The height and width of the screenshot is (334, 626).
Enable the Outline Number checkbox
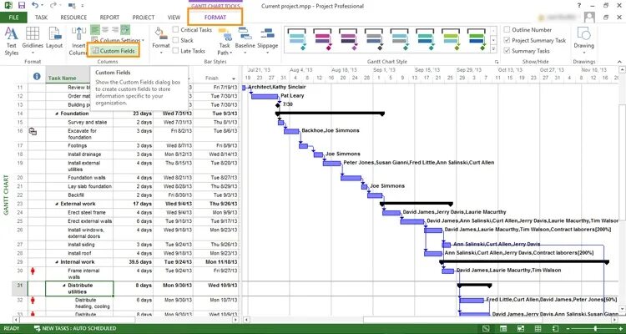click(x=507, y=29)
